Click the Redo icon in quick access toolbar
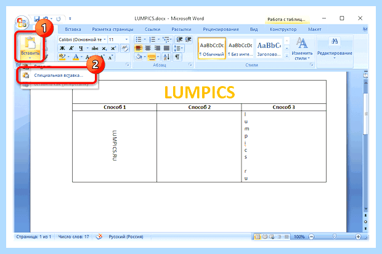 pos(59,18)
